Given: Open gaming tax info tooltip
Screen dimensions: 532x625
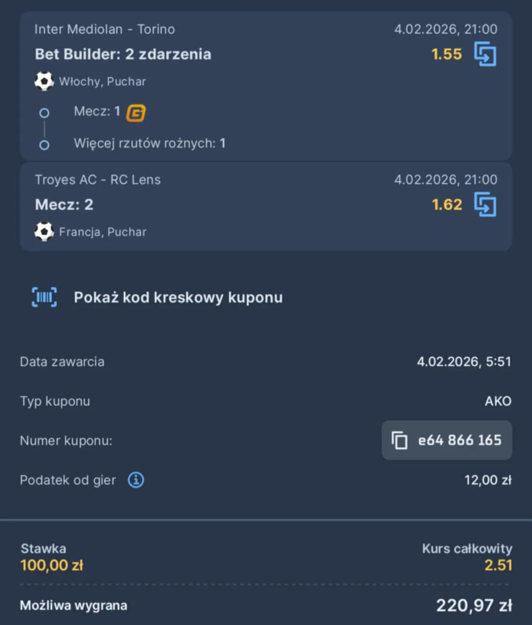Looking at the screenshot, I should pos(135,479).
